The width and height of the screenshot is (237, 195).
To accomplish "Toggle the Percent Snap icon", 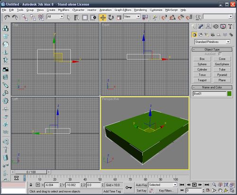I will click(181, 17).
